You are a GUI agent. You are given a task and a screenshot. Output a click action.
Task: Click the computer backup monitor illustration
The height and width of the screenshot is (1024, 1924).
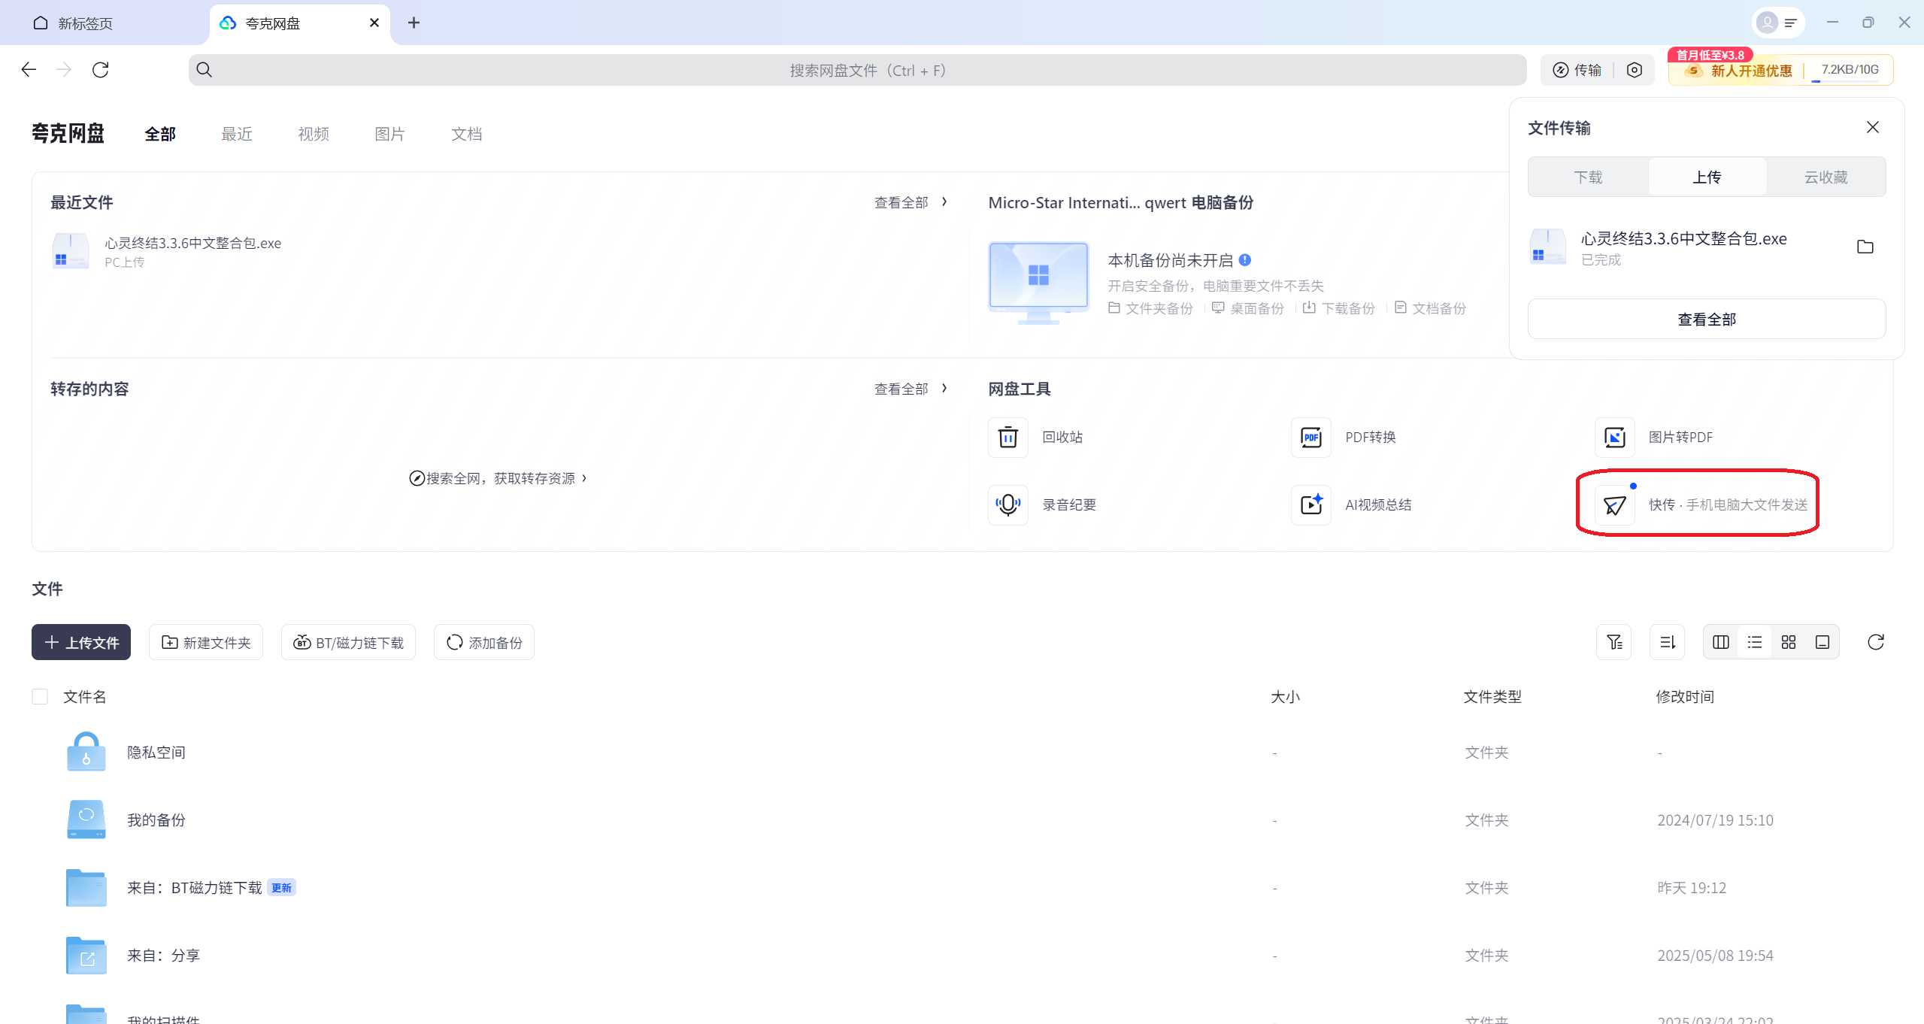click(x=1038, y=283)
